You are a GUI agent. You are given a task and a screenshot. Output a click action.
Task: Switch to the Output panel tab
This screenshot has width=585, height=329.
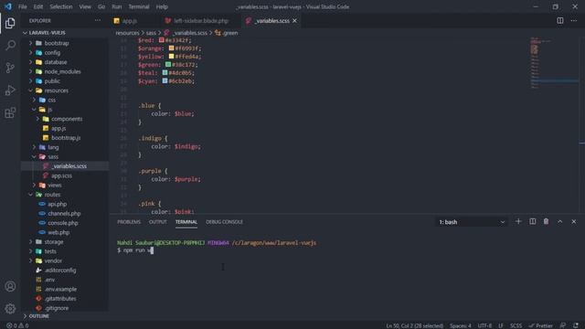158,222
